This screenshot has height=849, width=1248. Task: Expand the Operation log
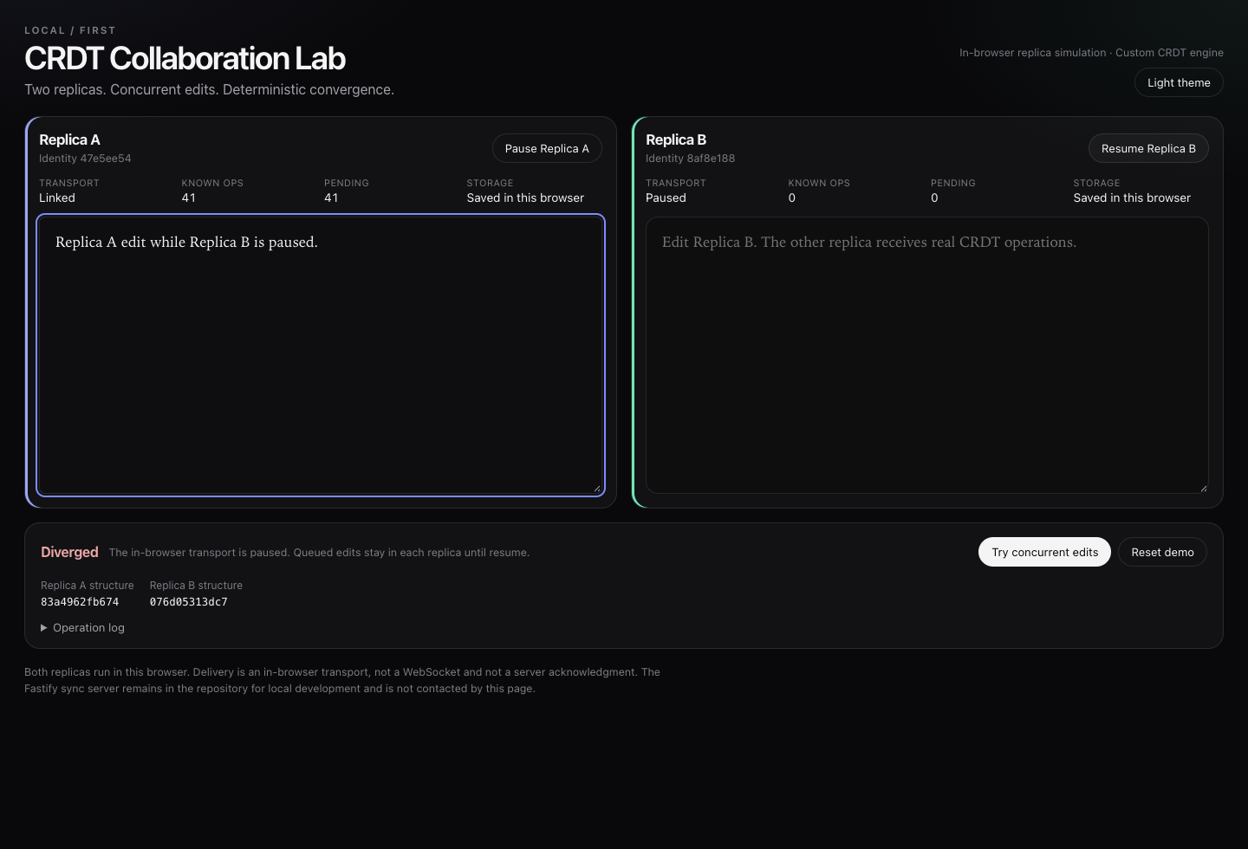[82, 627]
